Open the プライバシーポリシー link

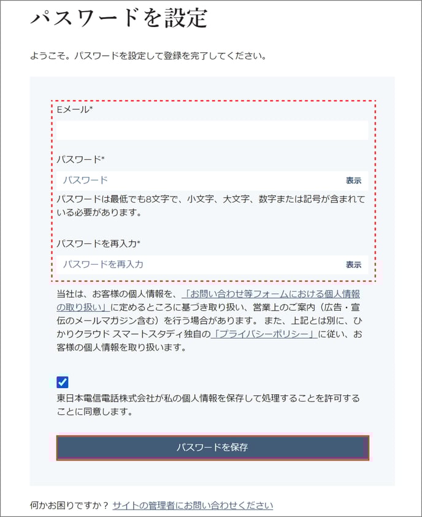264,334
